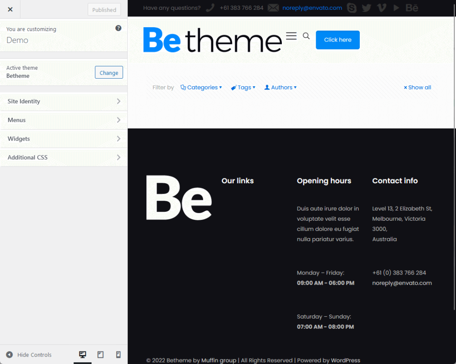Expand the chevron beside Widgets
The image size is (456, 364).
(118, 138)
